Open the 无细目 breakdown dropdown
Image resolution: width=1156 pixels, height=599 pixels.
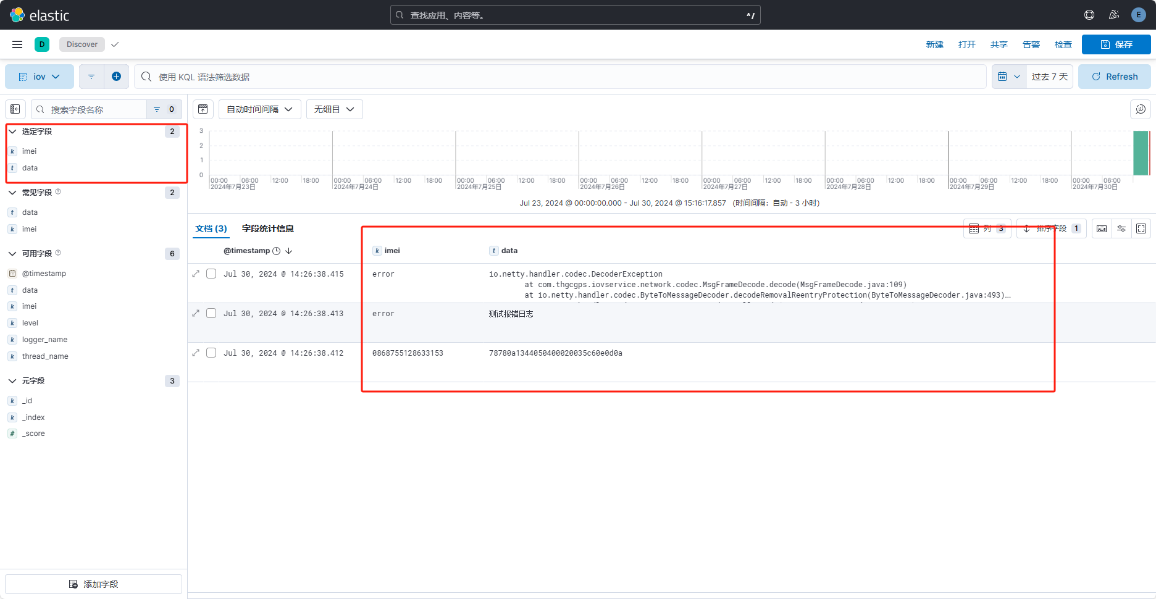334,109
